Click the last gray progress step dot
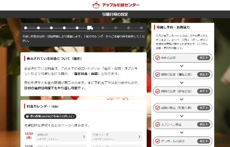Viewport: 230px width, 147px height. click(142, 28)
